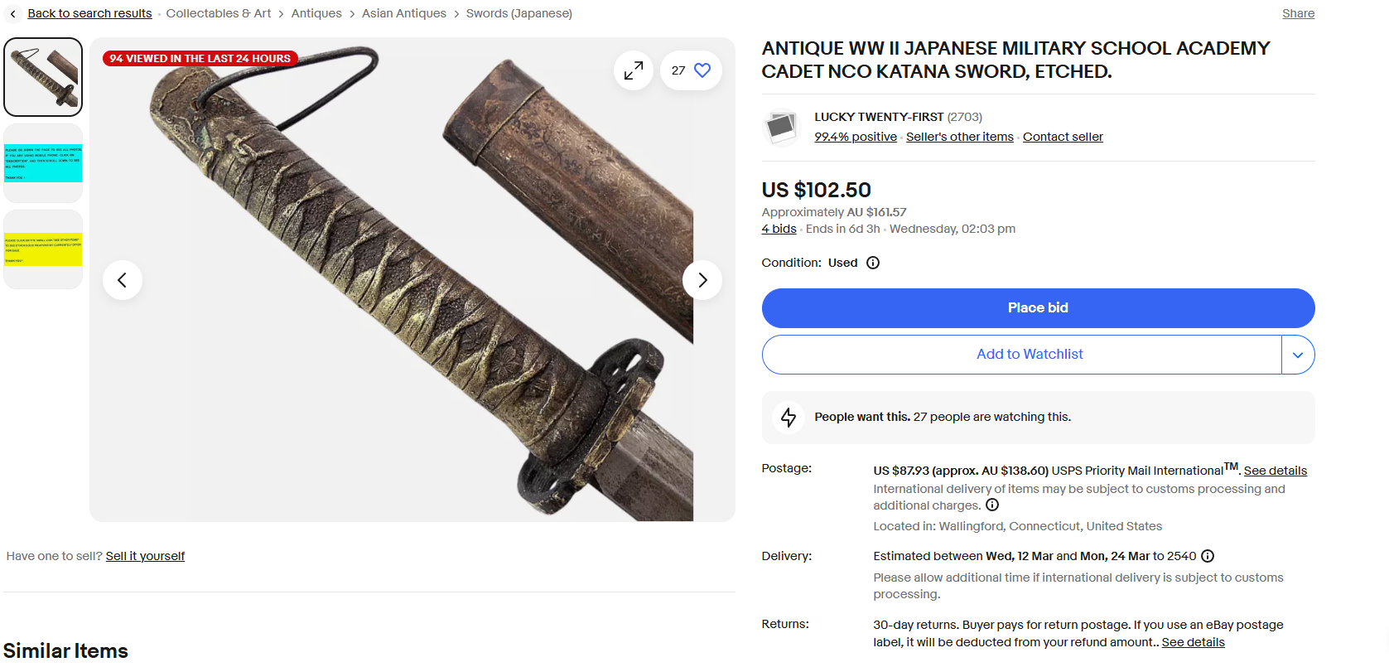Expand the sword image to full view
This screenshot has height=667, width=1389.
pos(634,71)
